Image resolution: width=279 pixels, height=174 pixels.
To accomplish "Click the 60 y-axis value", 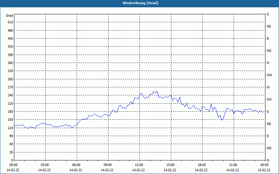I will pyautogui.click(x=11, y=144).
